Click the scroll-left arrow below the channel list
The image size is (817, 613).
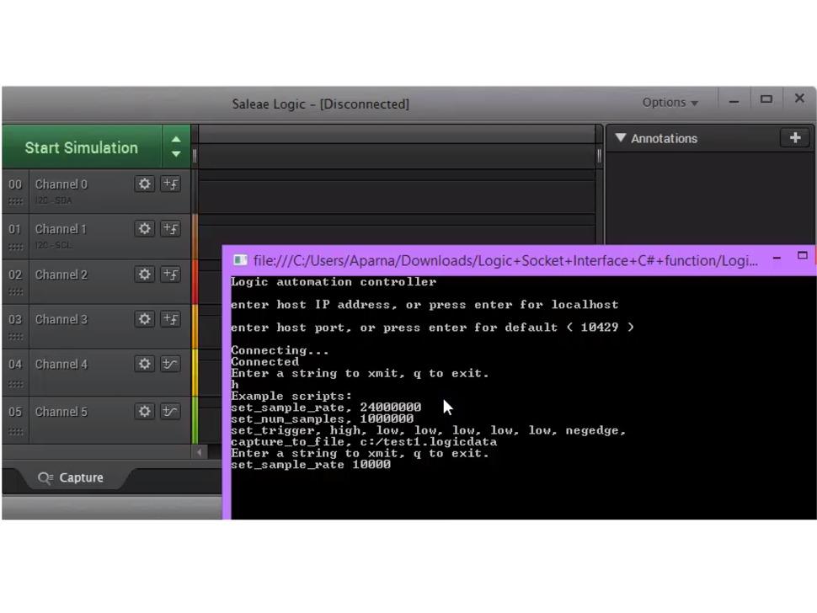coord(200,452)
